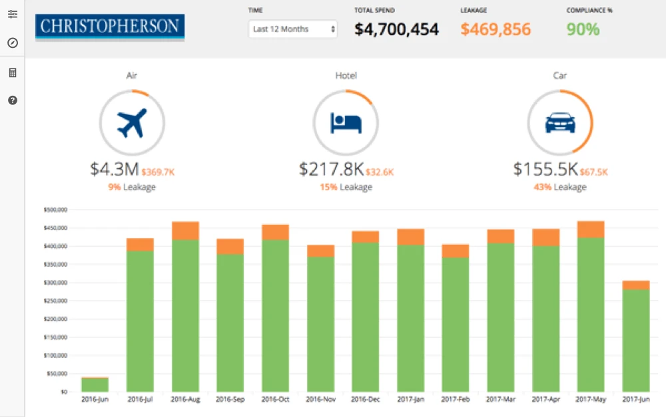Click the 2016-Aug green bar segment

(x=185, y=316)
